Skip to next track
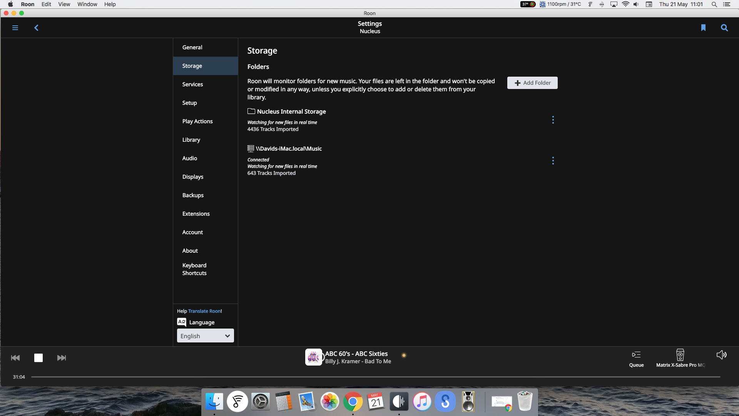 pos(62,358)
